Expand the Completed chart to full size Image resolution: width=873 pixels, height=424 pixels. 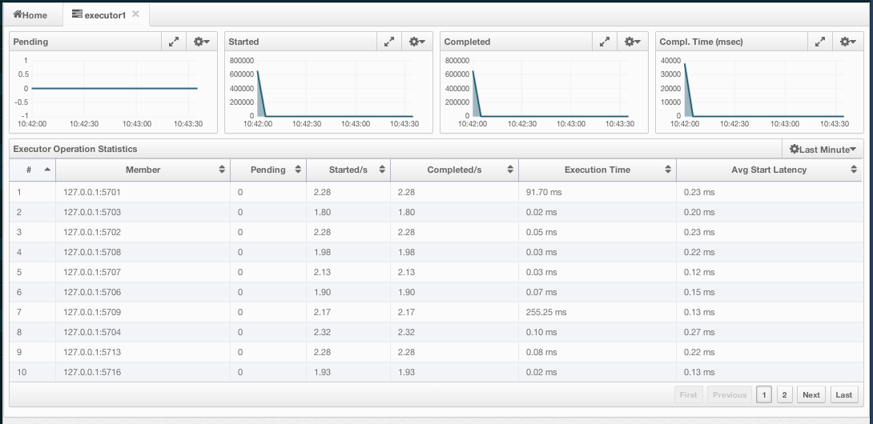coord(605,42)
